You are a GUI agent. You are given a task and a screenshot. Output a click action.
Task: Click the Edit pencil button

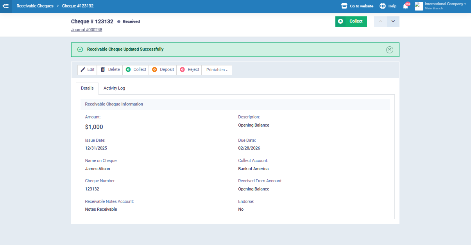click(87, 70)
